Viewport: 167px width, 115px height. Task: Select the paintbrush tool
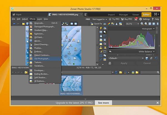(101, 52)
